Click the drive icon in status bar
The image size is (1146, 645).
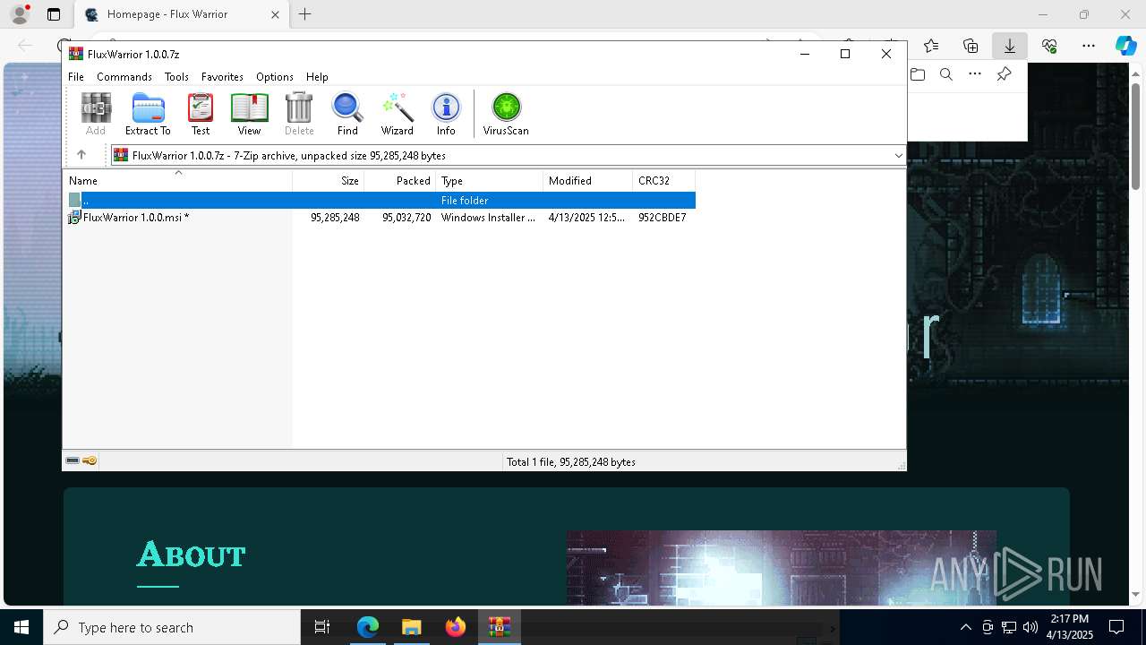point(73,461)
